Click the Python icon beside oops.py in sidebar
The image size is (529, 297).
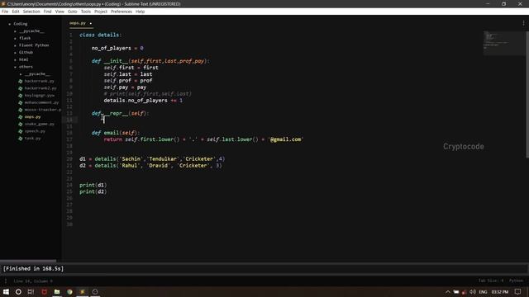pos(20,117)
